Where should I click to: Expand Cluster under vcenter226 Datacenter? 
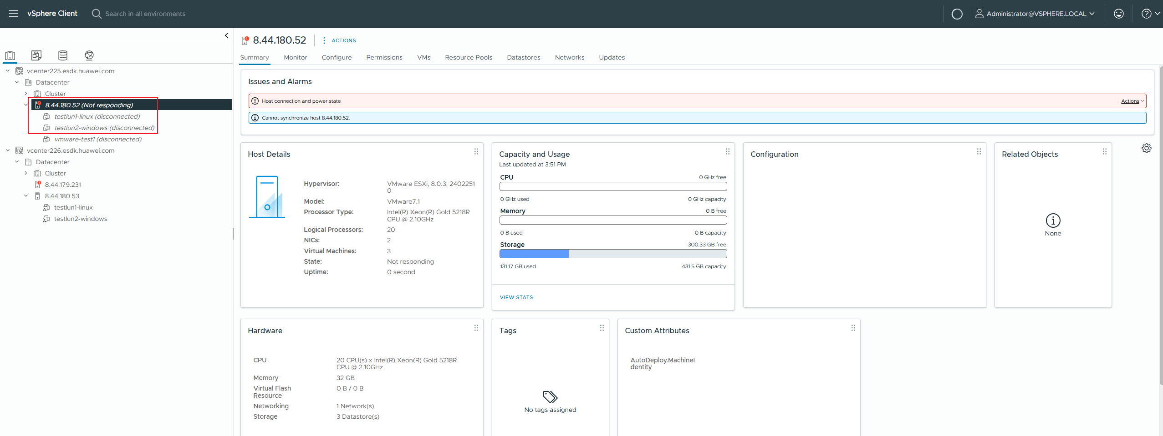tap(26, 173)
